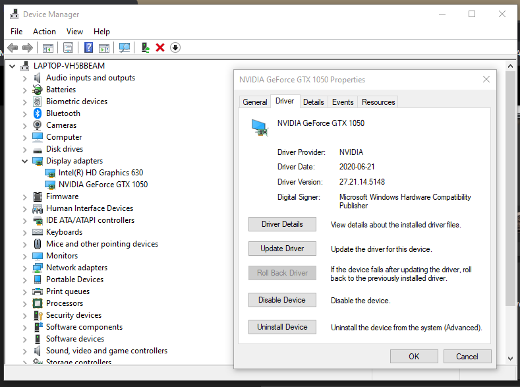
Task: Click the Update Driver button
Action: (282, 249)
